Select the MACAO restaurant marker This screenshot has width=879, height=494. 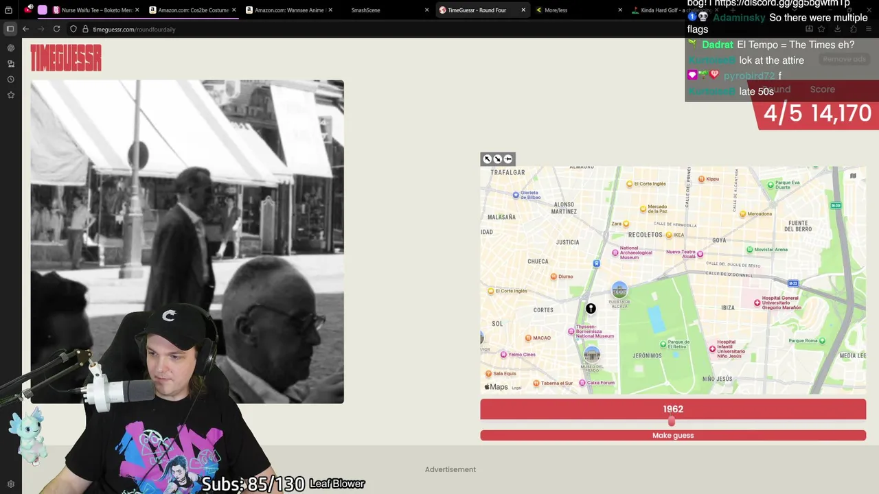(x=528, y=338)
